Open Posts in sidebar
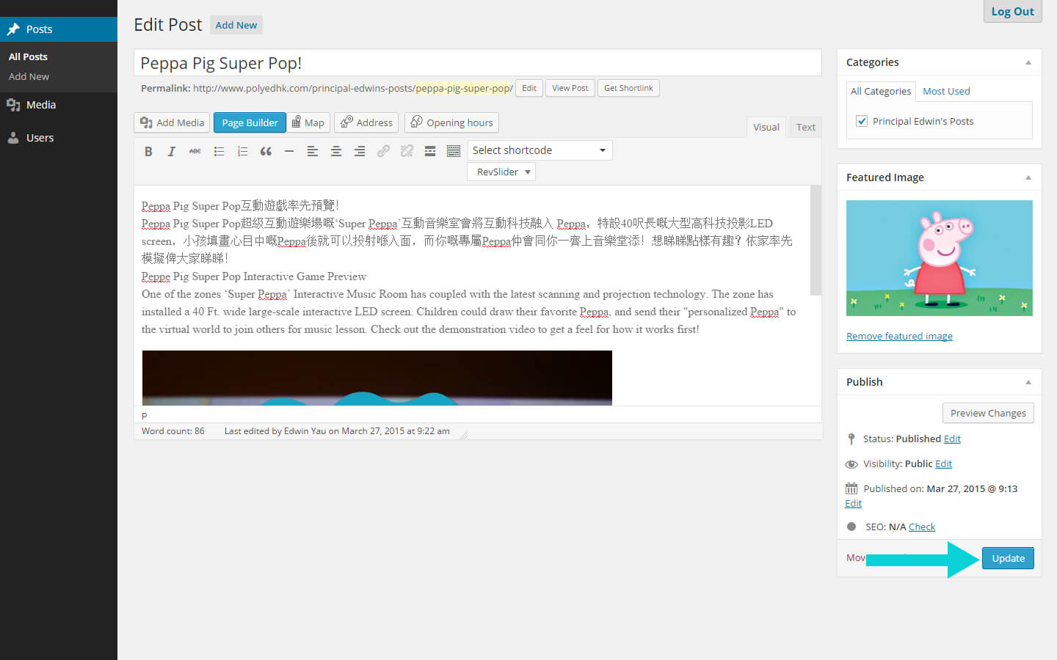Screen dimensions: 1057x660 tap(59, 29)
